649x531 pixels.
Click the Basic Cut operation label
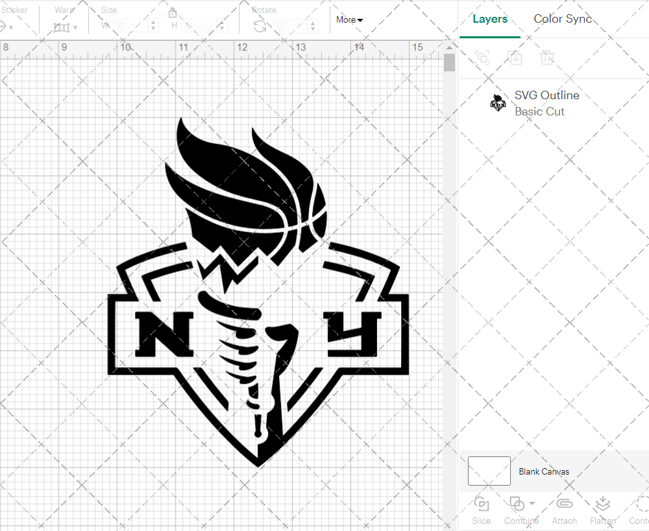pos(539,112)
